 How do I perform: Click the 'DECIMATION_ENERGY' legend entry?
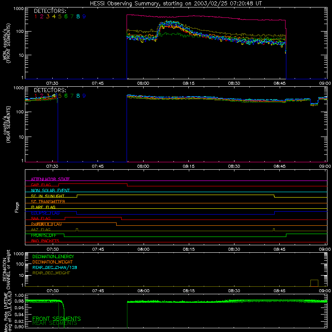pos(53,256)
